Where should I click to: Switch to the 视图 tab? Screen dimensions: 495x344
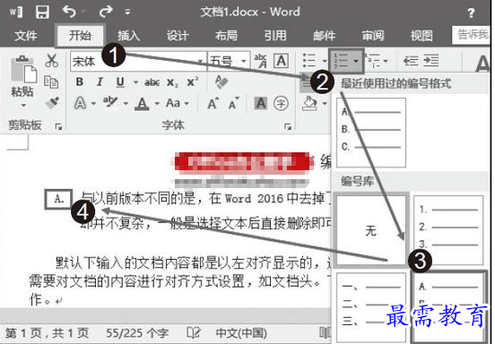421,35
